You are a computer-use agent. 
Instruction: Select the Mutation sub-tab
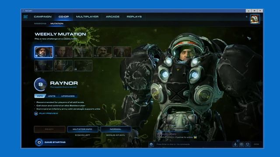57,24
